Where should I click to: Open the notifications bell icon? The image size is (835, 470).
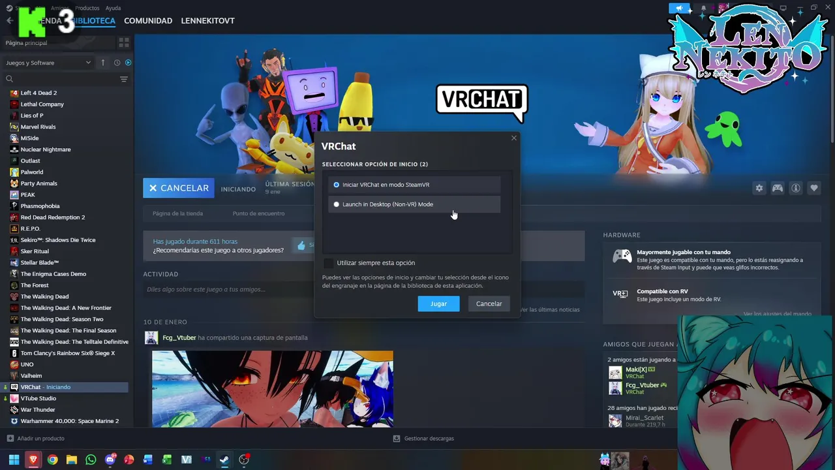point(703,8)
